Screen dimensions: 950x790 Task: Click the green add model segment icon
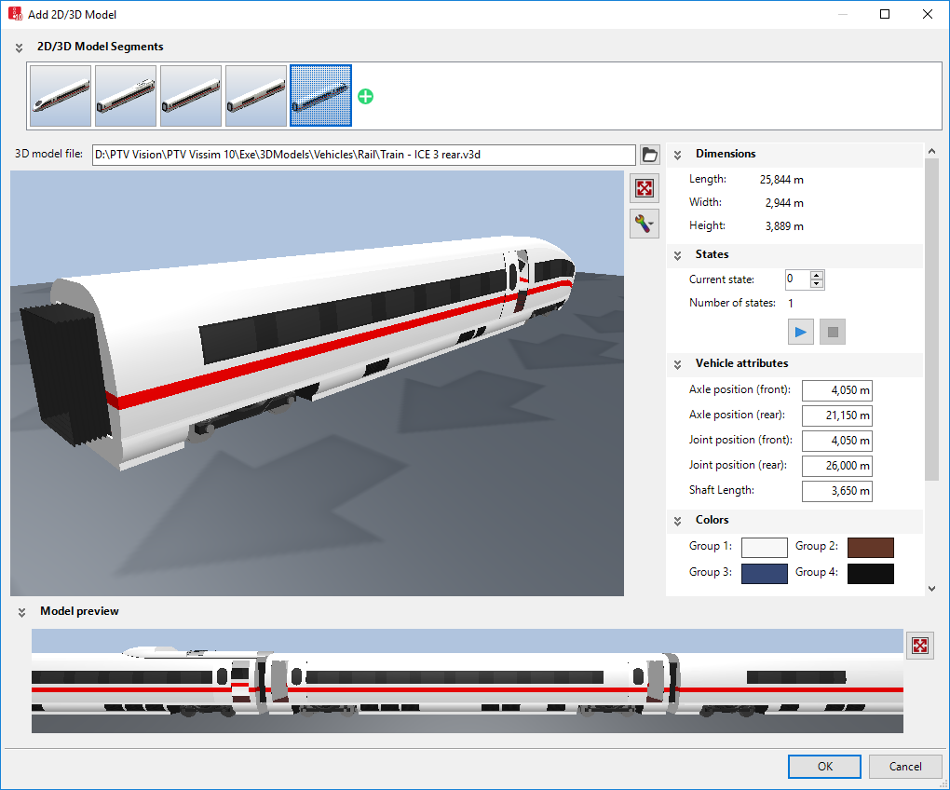366,96
